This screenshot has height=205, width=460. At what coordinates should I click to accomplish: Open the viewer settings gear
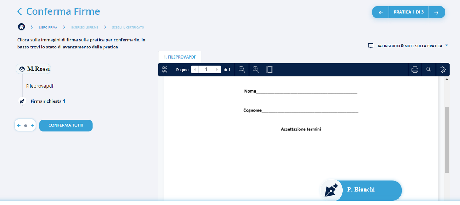click(x=443, y=70)
